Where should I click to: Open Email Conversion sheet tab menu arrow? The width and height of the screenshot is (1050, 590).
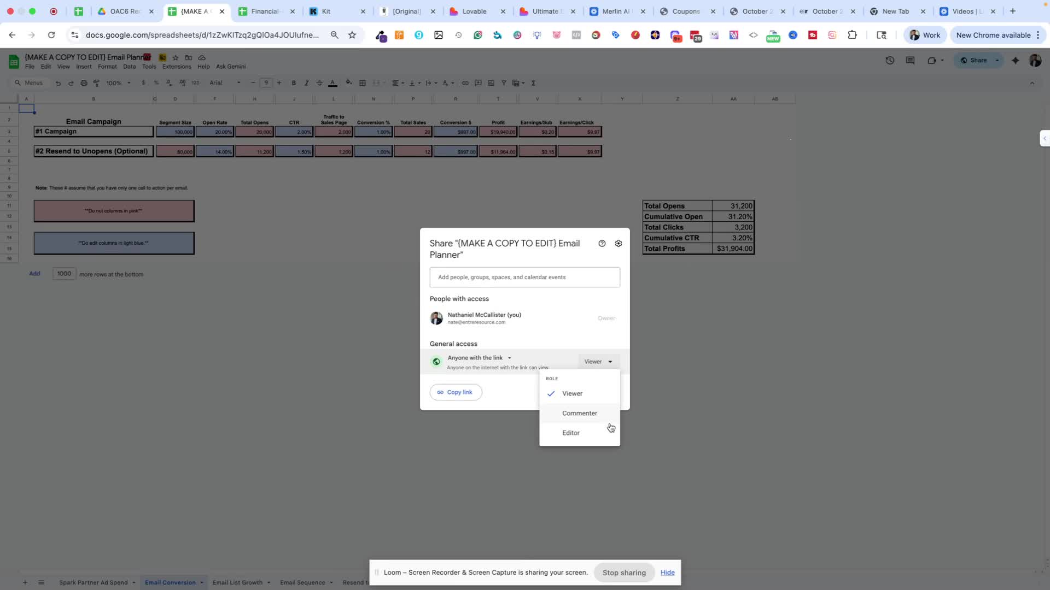pyautogui.click(x=202, y=583)
